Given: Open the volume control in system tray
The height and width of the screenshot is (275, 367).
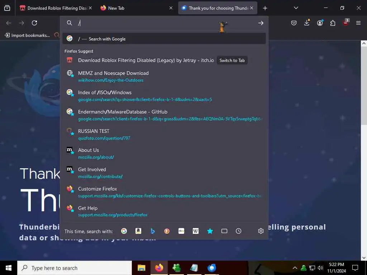Looking at the screenshot, I should (x=320, y=268).
